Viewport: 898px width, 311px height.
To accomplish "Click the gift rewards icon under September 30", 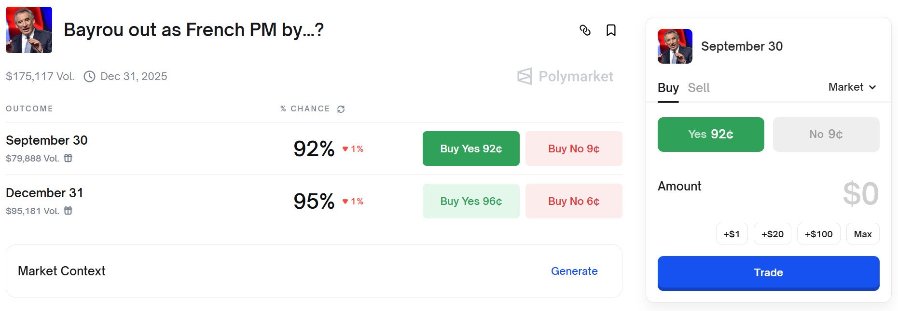I will pos(69,158).
